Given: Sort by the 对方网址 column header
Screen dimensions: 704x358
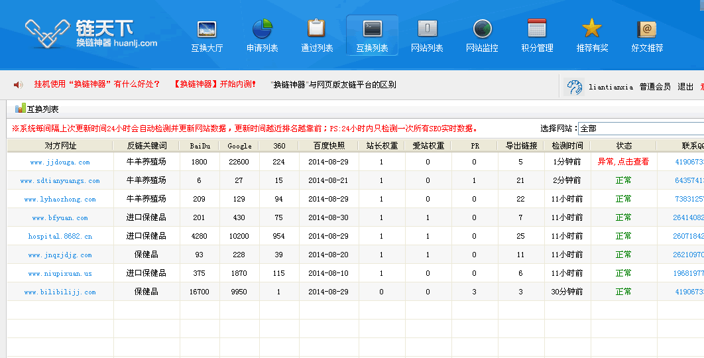Looking at the screenshot, I should [x=60, y=146].
